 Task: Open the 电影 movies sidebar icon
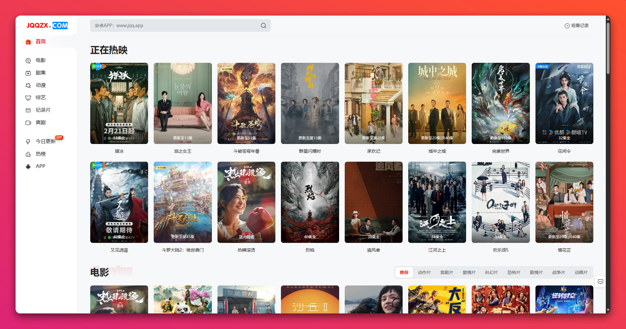[x=28, y=61]
